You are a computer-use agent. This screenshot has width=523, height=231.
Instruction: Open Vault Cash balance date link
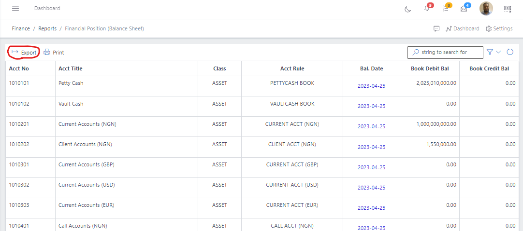click(372, 106)
